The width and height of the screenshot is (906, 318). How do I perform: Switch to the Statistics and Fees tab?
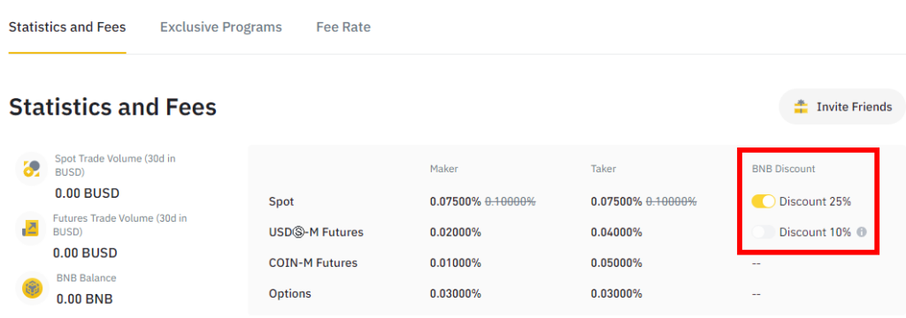67,27
